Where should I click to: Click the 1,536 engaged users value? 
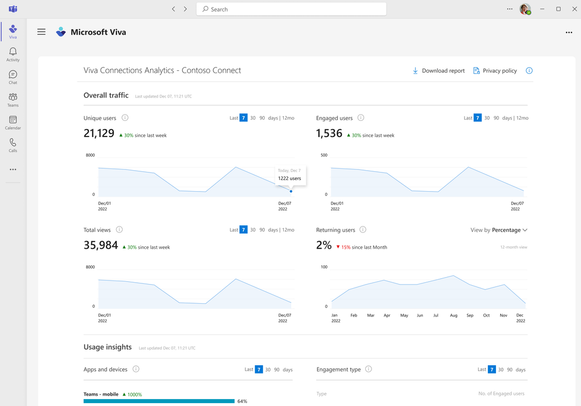[x=329, y=133]
